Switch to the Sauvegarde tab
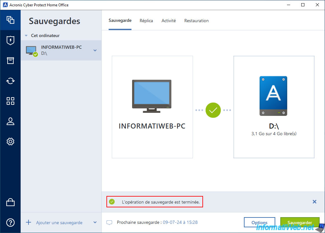The image size is (325, 233). point(120,21)
